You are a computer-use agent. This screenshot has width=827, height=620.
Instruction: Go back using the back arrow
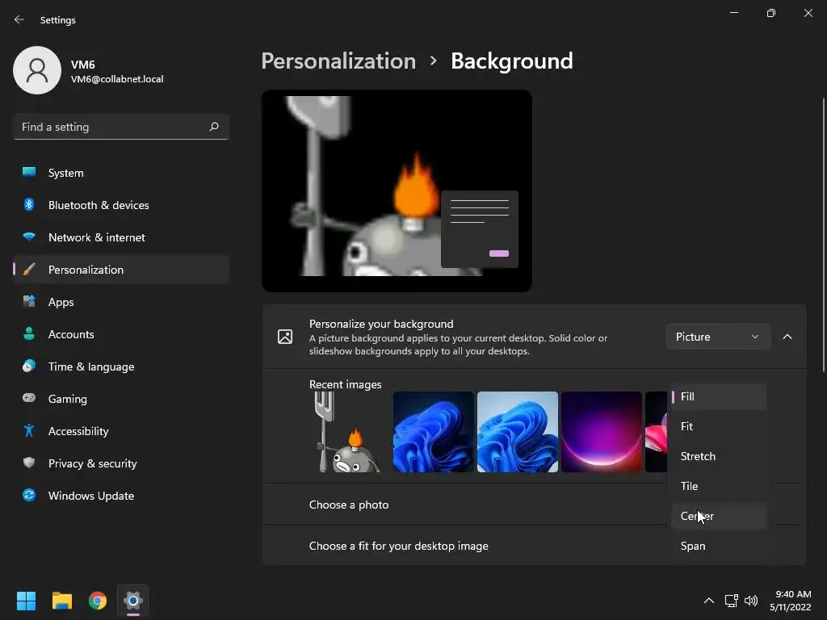[19, 19]
